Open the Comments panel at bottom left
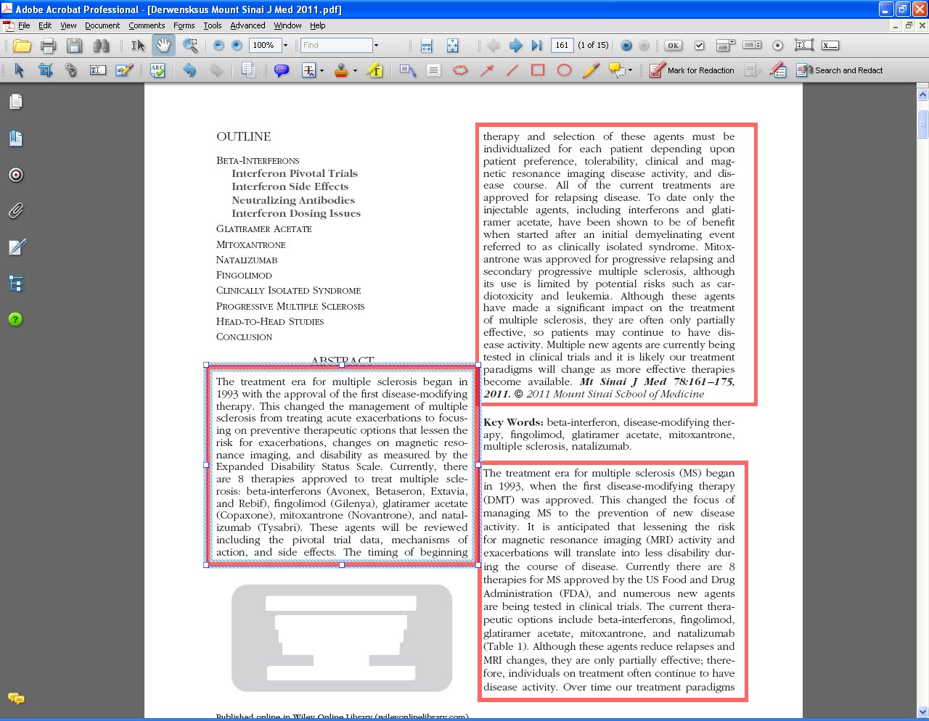 point(16,699)
